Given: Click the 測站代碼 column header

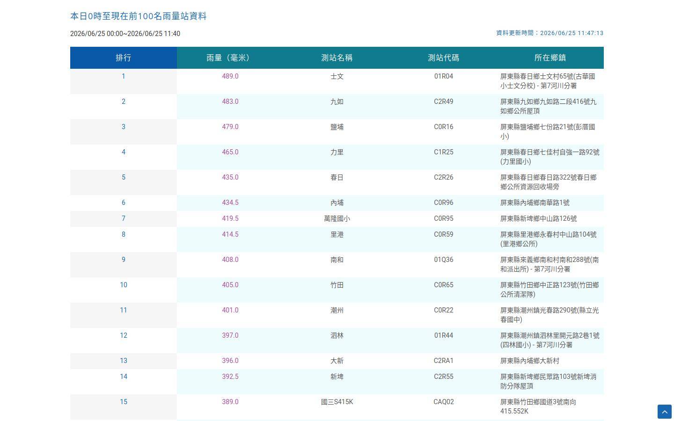Looking at the screenshot, I should (x=444, y=58).
